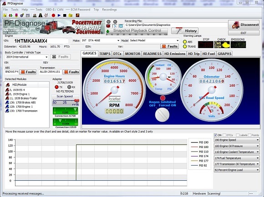Open the Select Model dropdown

click(x=154, y=40)
